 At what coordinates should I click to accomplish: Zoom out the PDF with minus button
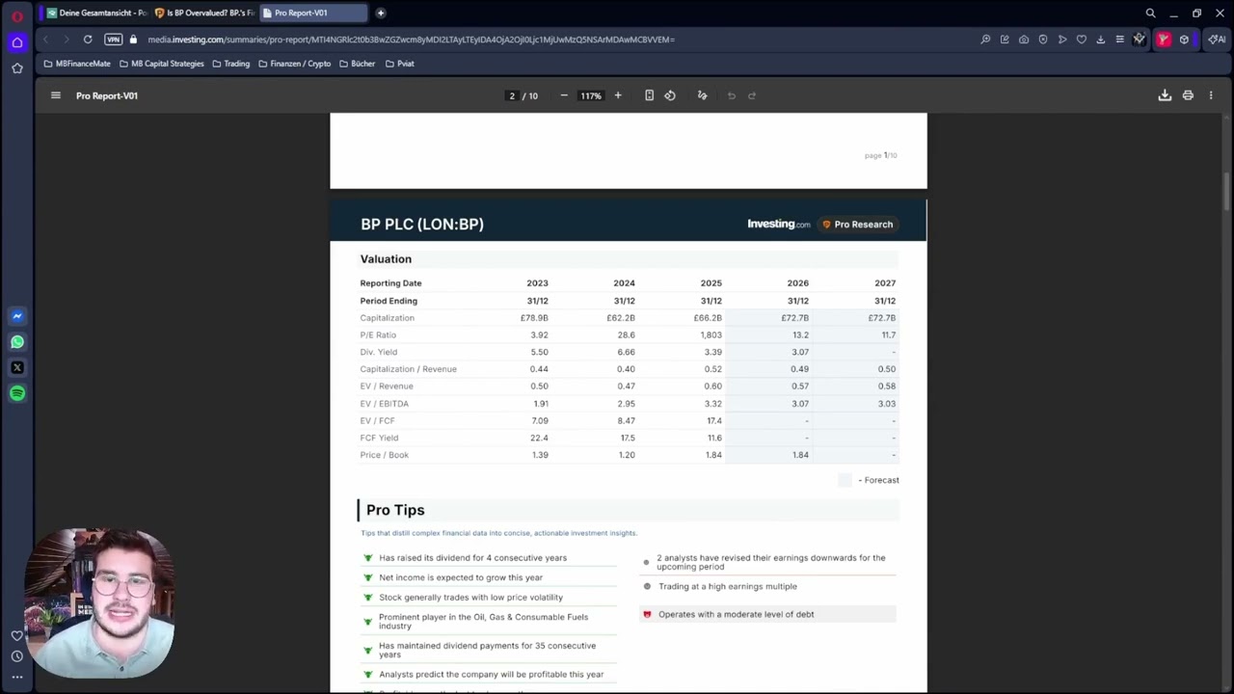point(564,95)
